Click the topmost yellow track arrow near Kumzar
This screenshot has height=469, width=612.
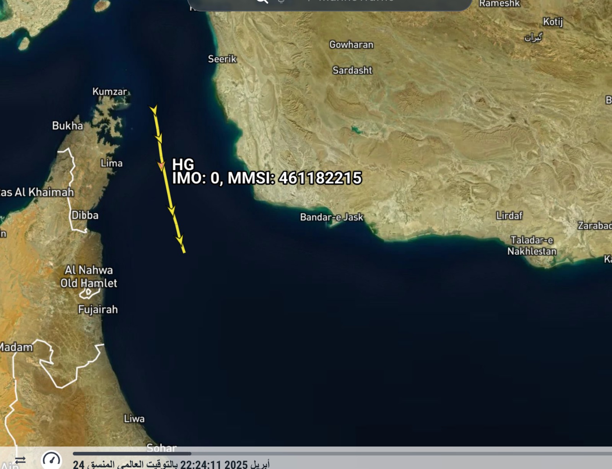click(x=154, y=110)
